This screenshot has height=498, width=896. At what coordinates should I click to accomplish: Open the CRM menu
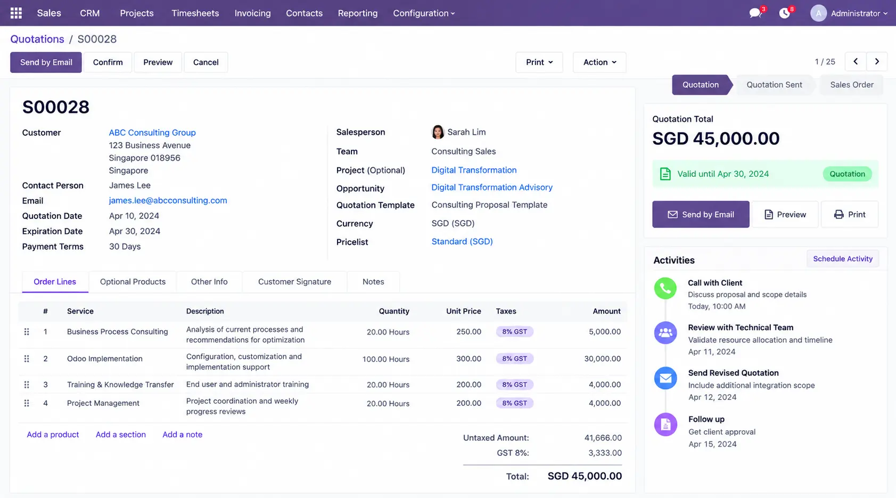[x=89, y=13]
